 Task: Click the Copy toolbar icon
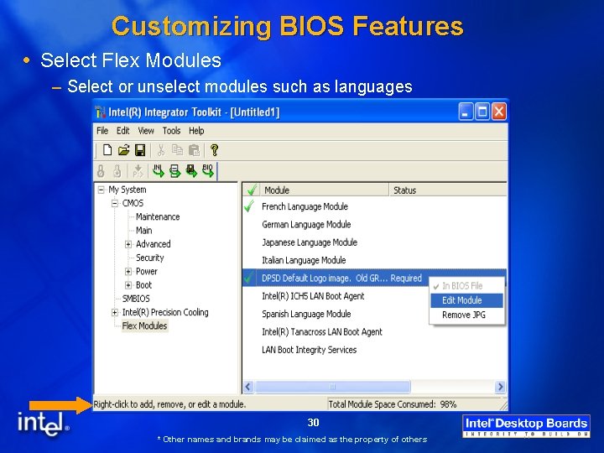pos(177,150)
